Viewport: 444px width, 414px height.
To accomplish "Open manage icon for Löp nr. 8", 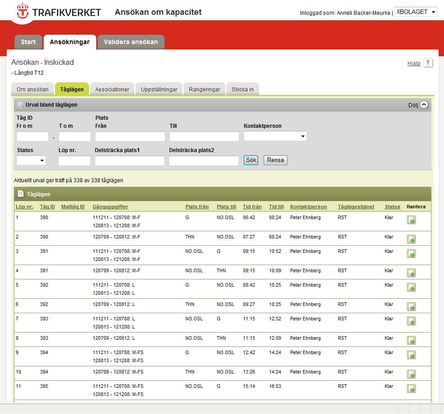I will click(411, 340).
